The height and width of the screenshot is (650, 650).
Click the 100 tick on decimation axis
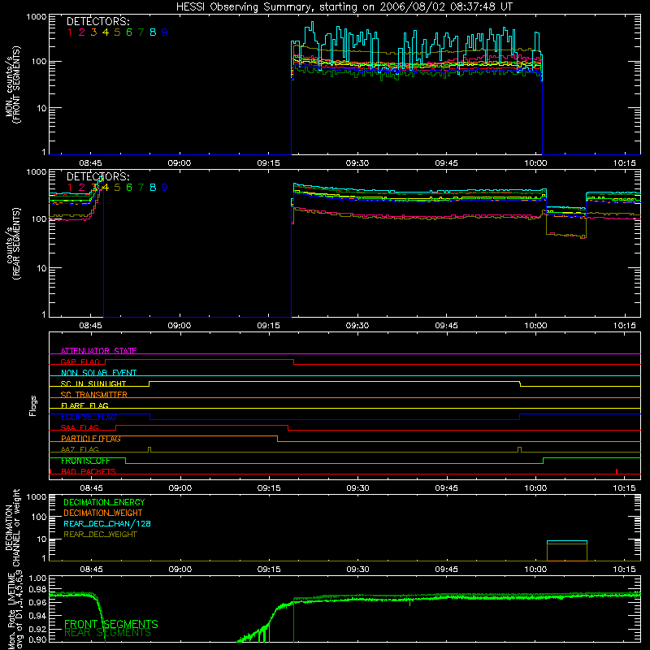(x=39, y=517)
